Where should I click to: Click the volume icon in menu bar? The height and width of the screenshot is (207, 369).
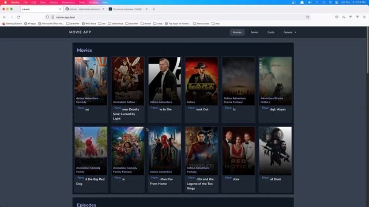310,2
